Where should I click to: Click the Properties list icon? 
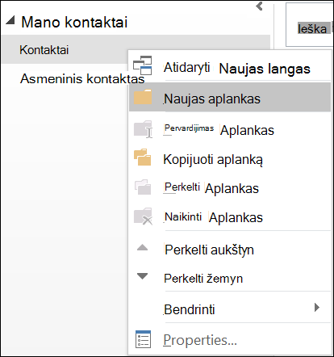(x=143, y=339)
